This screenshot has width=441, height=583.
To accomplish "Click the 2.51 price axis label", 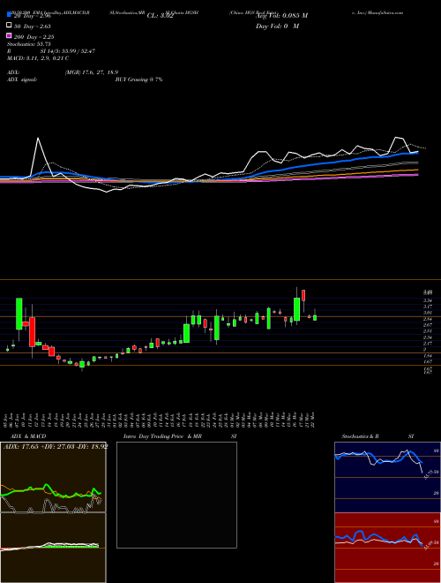I will [x=427, y=331].
